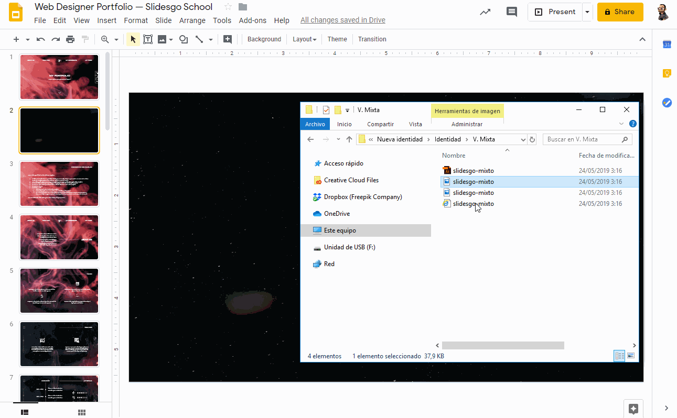Collapse the menus with the up chevron
The image size is (677, 418).
642,39
